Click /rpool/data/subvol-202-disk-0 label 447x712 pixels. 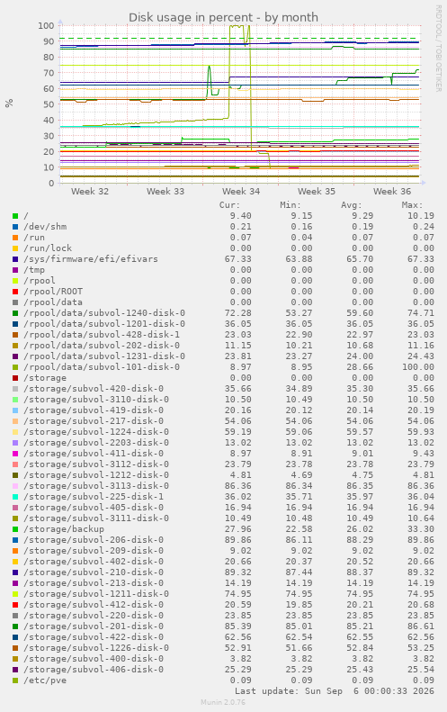(102, 346)
